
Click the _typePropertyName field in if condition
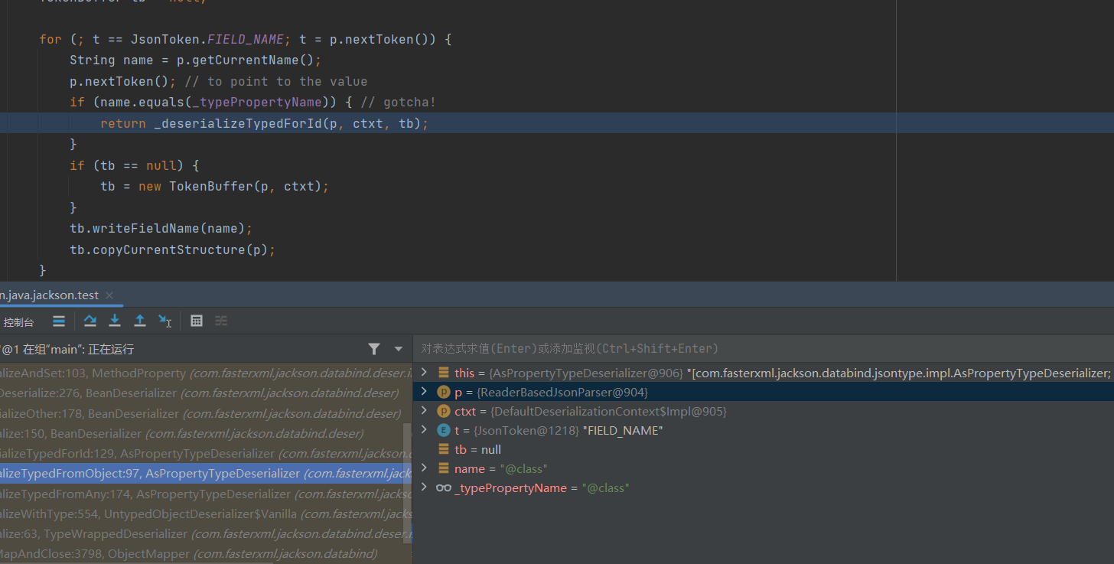pyautogui.click(x=256, y=103)
